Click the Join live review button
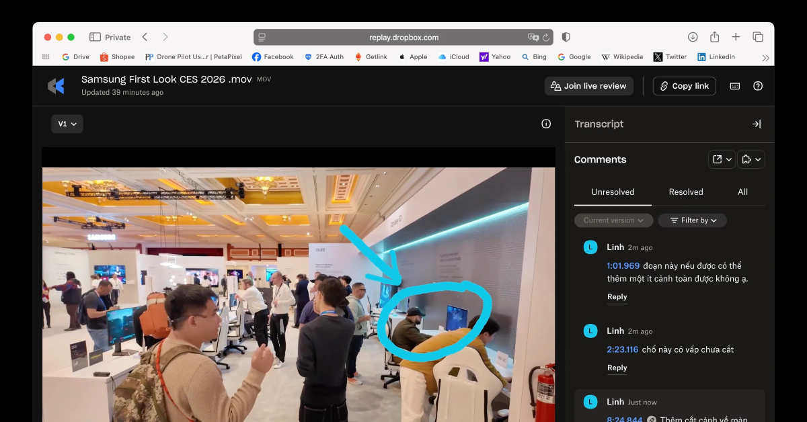The height and width of the screenshot is (422, 807). click(588, 85)
